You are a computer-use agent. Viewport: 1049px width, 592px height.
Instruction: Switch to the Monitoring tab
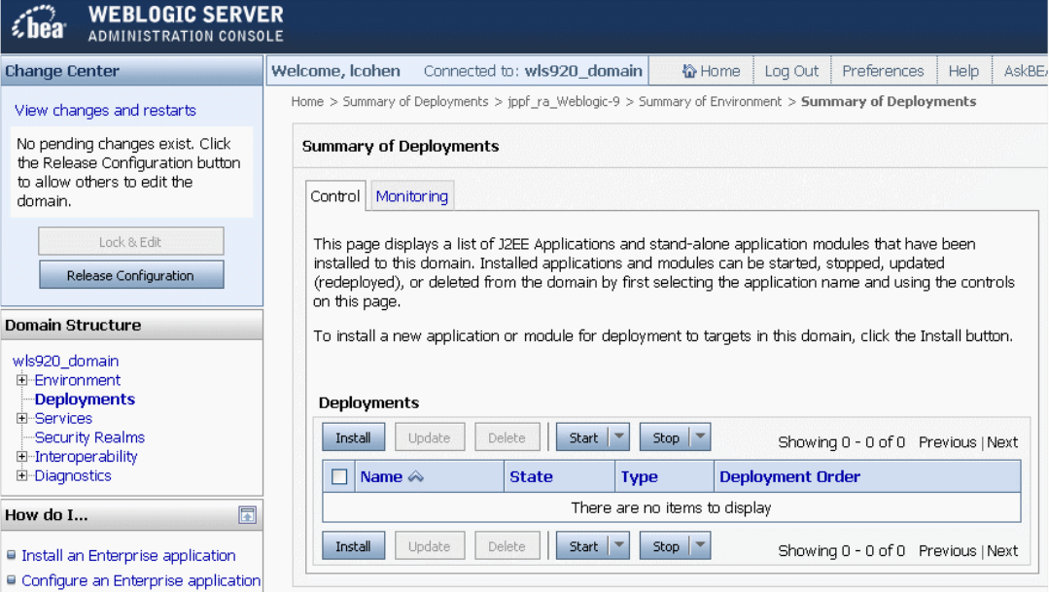(x=412, y=196)
